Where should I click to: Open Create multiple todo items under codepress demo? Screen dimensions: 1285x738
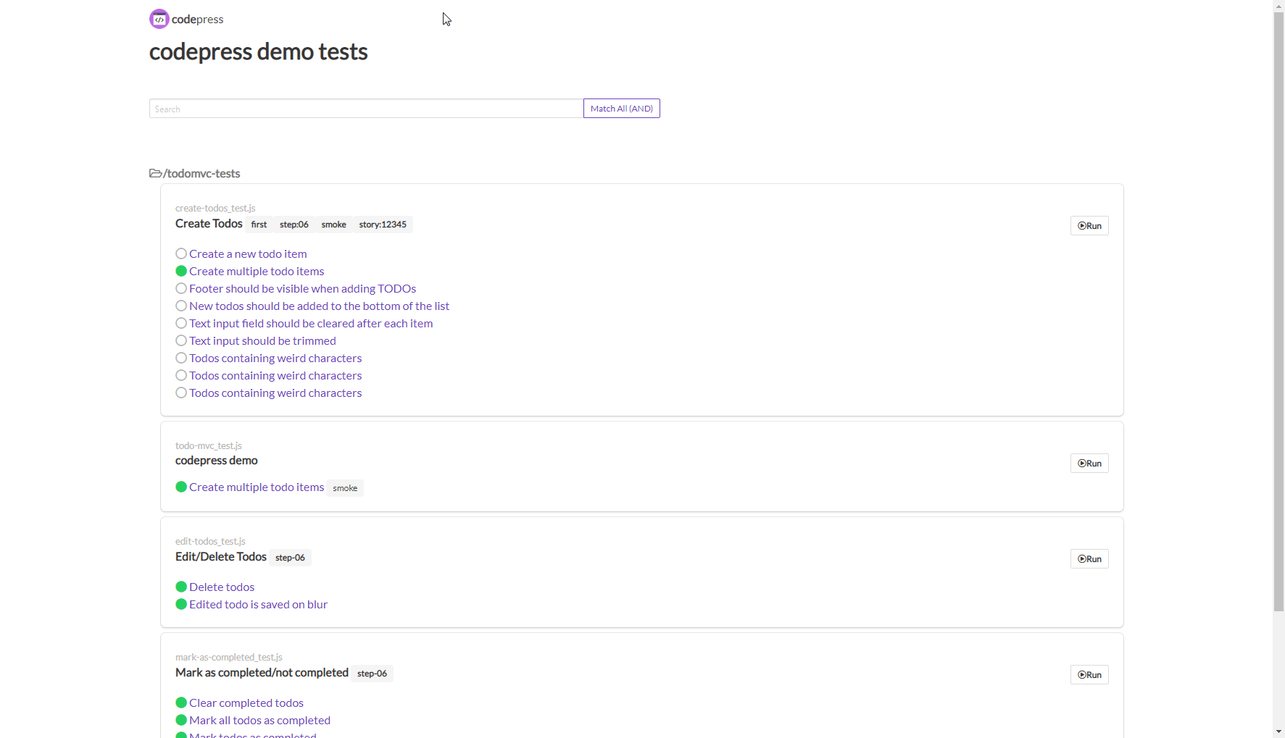pyautogui.click(x=257, y=487)
